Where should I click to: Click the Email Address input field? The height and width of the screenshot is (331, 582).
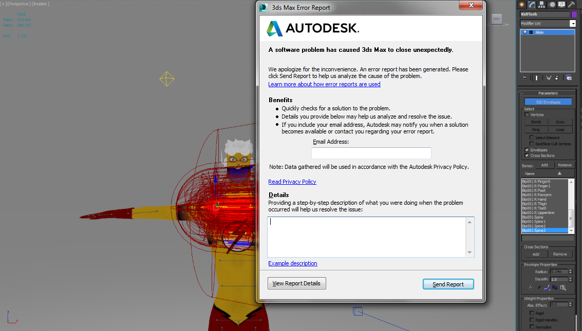(x=371, y=153)
